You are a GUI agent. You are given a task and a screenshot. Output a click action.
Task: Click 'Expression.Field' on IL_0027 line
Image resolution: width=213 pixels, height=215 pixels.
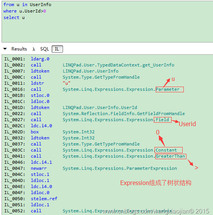[148, 120]
